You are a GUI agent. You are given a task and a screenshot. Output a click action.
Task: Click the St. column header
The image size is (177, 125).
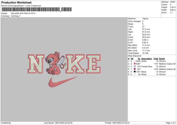coord(139,59)
